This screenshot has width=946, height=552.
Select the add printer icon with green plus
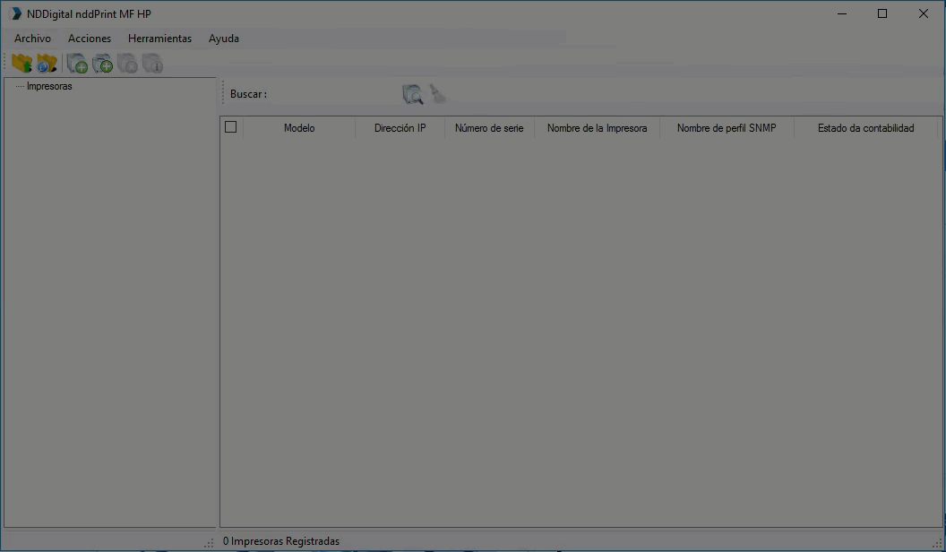76,63
